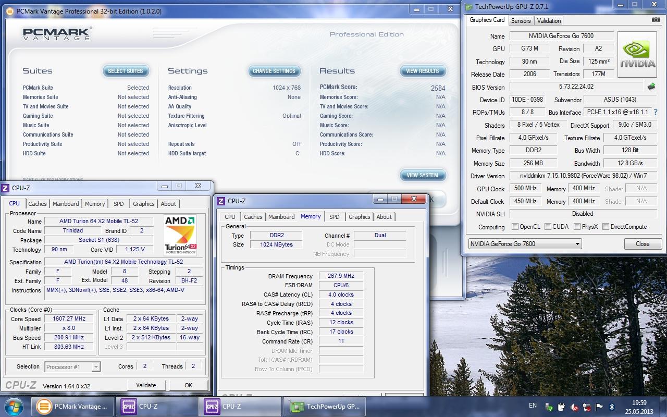Click the AMD Turion 64 X2 logo

click(180, 236)
